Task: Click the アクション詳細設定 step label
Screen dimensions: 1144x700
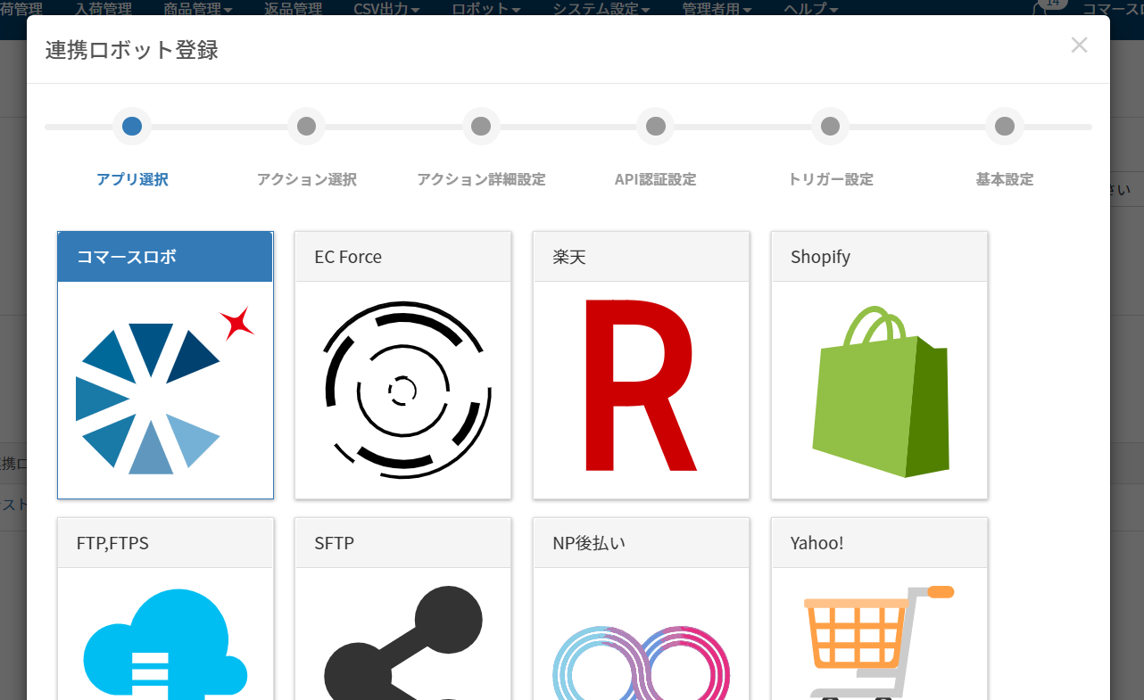Action: [x=481, y=179]
